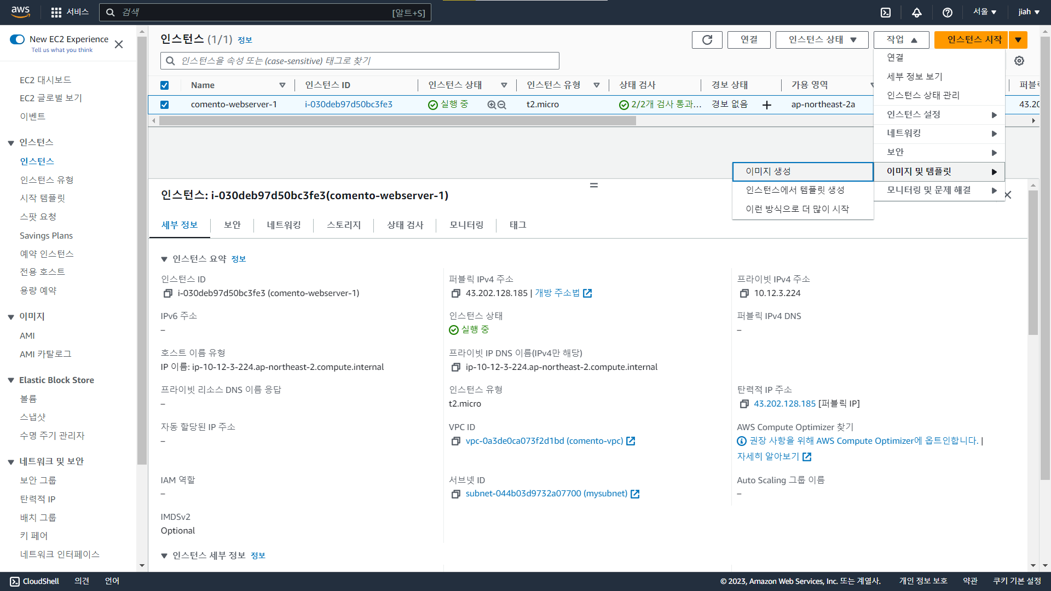Viewport: 1051px width, 591px height.
Task: Open the comento-vpc VPC link
Action: pyautogui.click(x=544, y=441)
